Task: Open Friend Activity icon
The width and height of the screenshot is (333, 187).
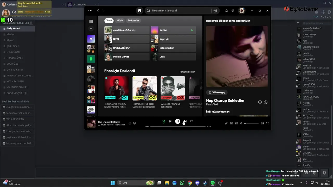Action: 233,11
